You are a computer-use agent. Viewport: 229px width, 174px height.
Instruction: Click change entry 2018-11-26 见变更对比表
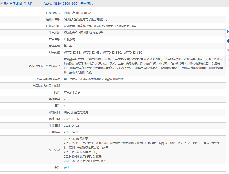coord(81,152)
